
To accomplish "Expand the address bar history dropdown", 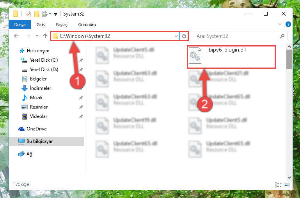I will 176,36.
